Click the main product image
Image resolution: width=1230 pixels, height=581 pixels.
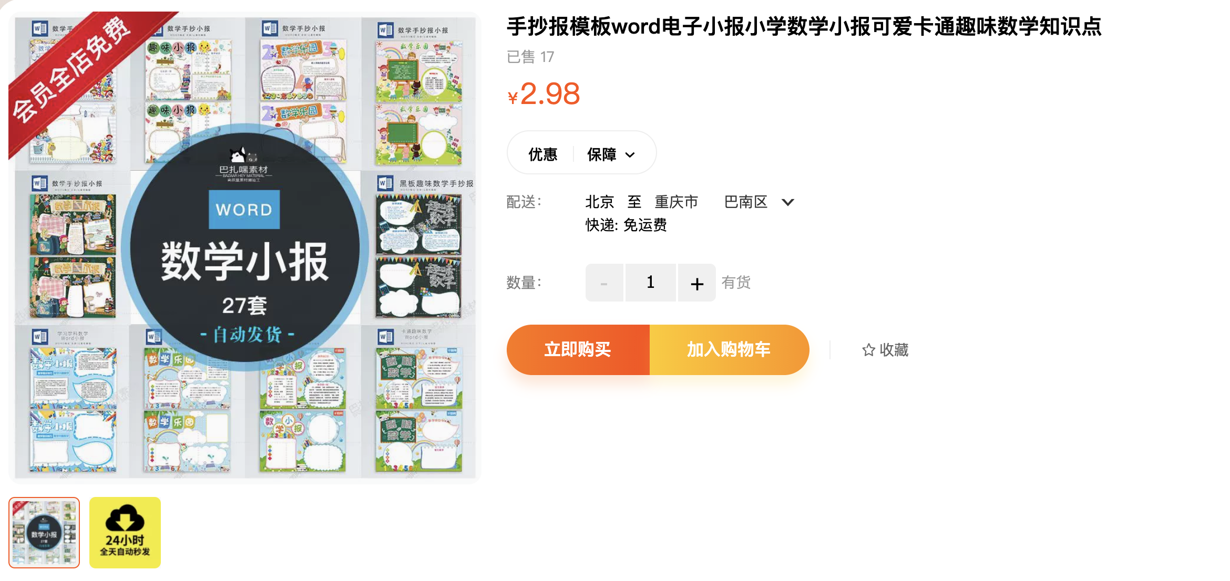[x=245, y=247]
